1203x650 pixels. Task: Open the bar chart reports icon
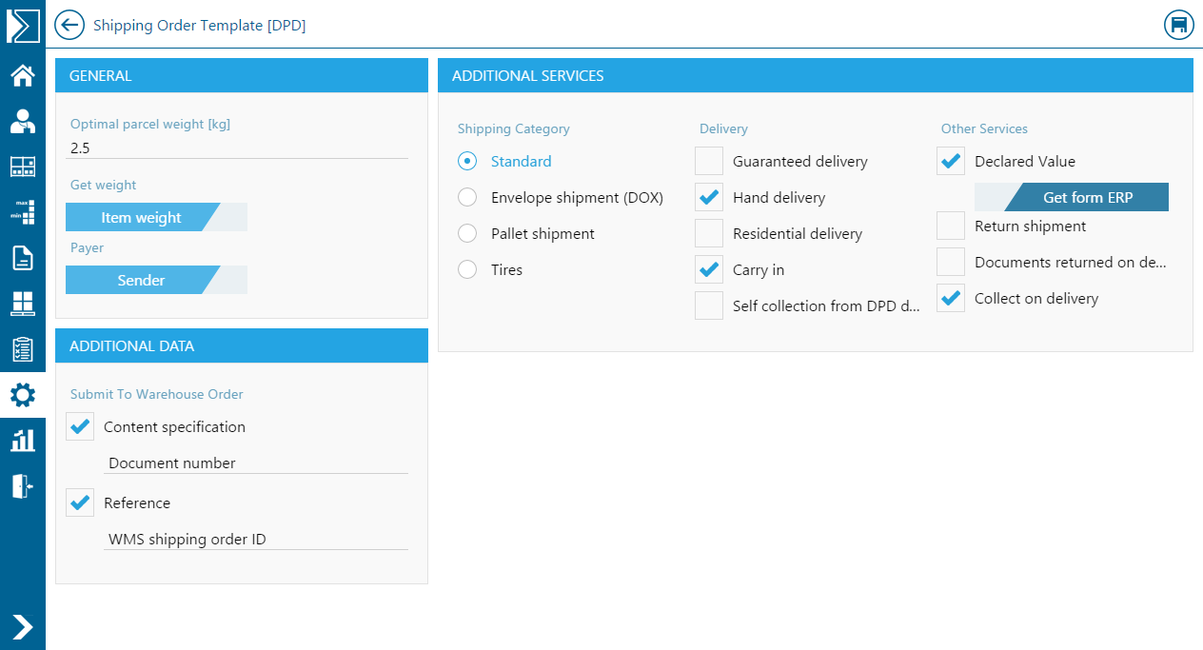(23, 440)
